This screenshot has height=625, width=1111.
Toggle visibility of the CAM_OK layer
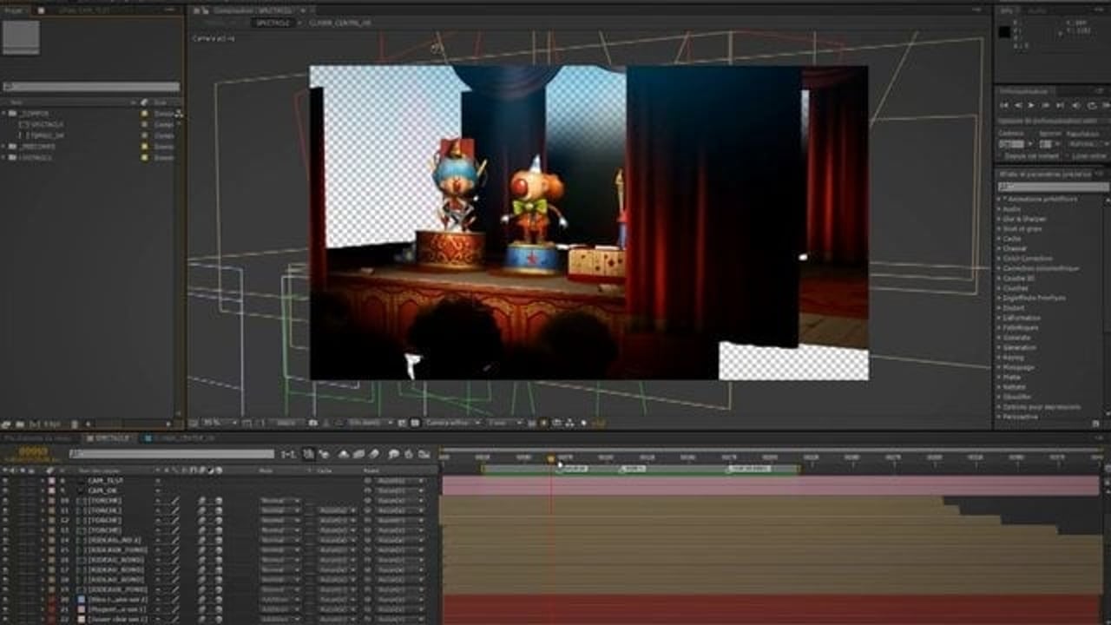point(6,490)
